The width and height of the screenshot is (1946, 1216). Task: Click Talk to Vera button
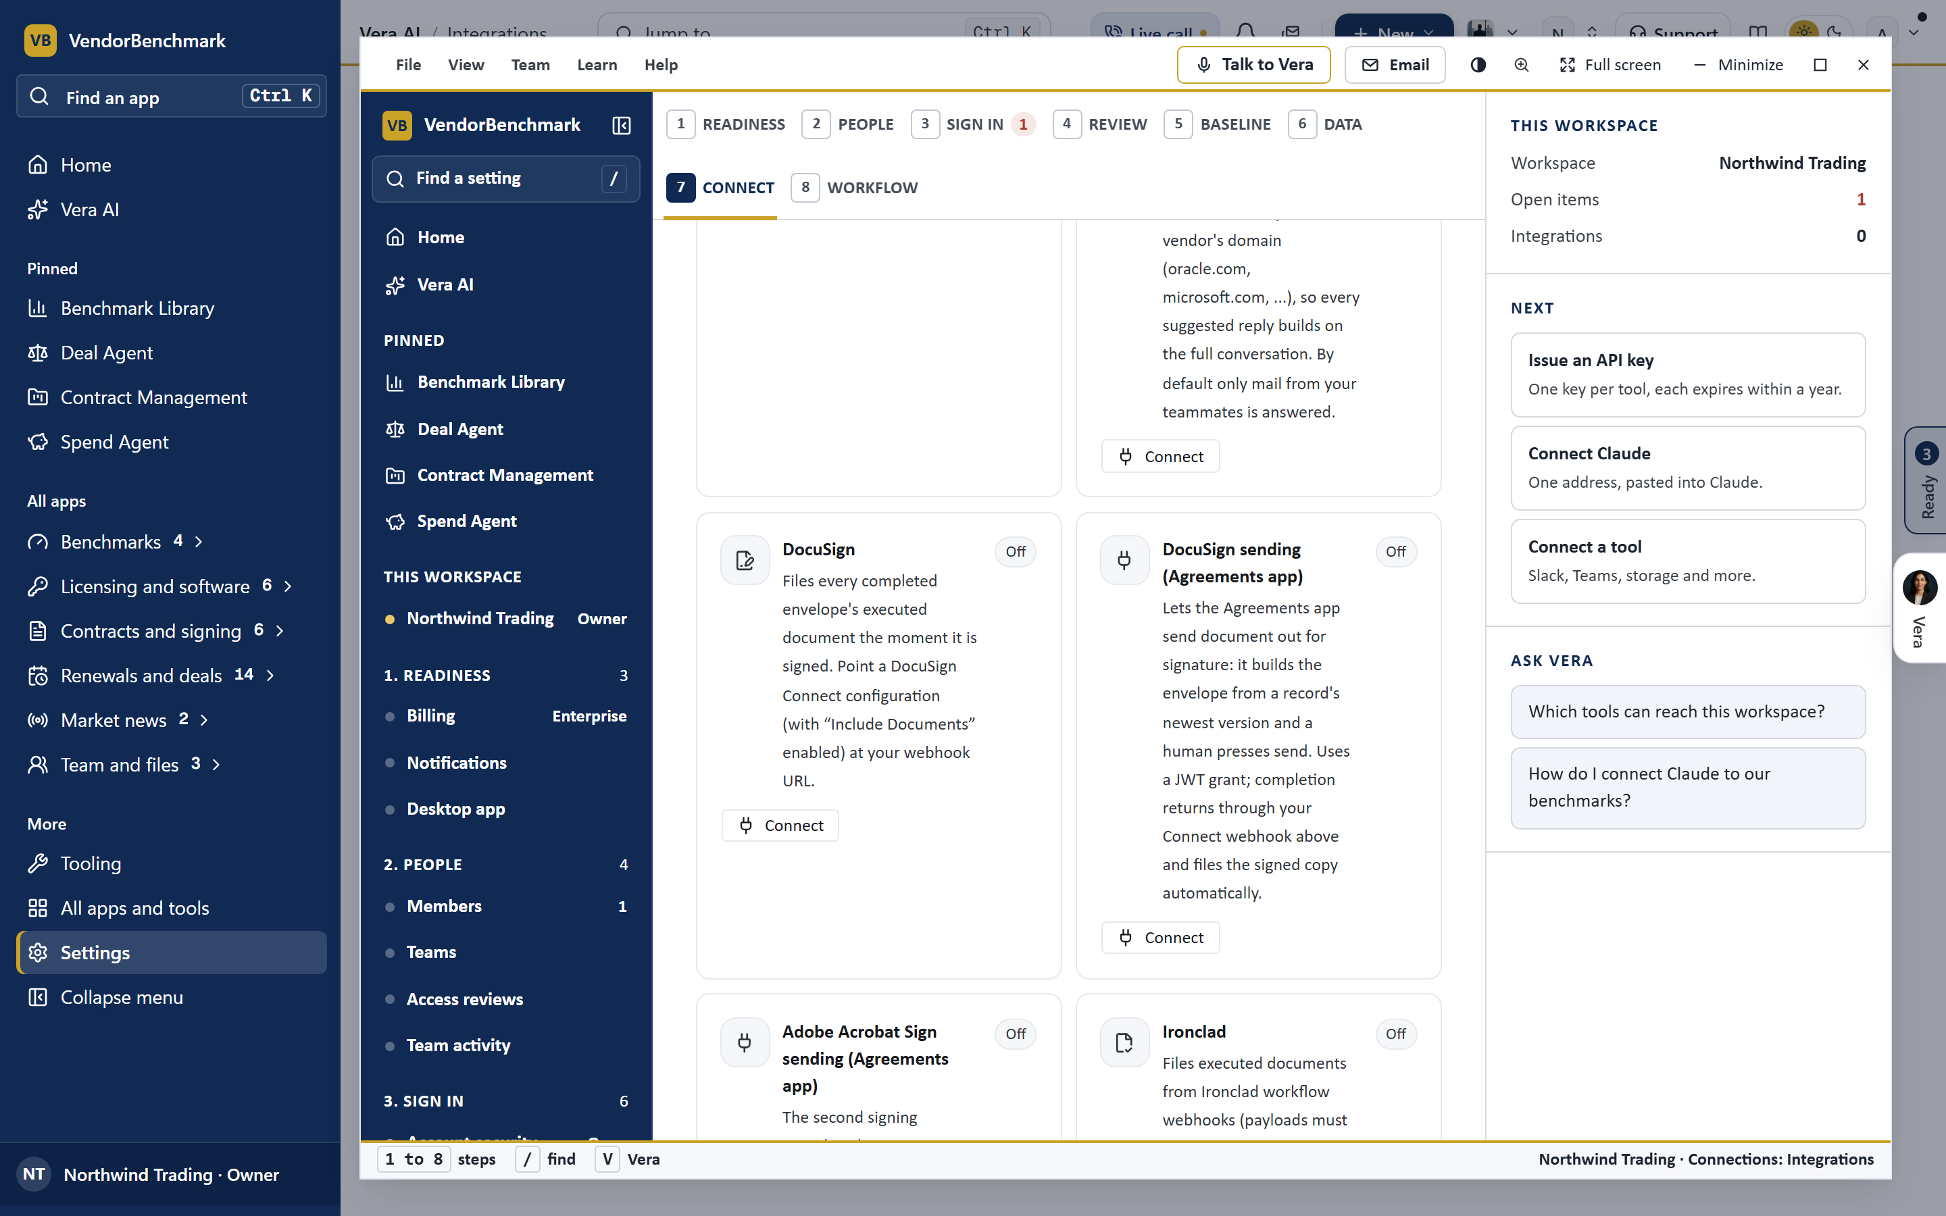click(x=1253, y=65)
